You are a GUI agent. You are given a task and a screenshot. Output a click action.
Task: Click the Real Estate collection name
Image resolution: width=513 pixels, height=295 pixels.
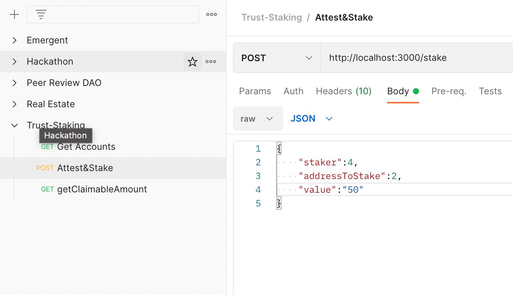[x=51, y=104]
